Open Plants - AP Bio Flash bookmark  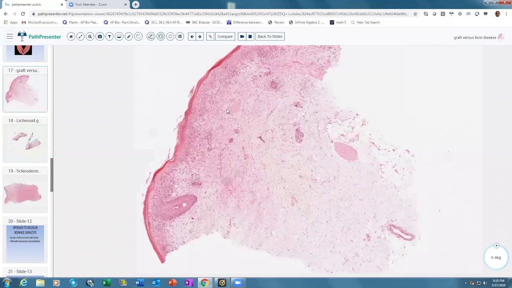(x=80, y=22)
